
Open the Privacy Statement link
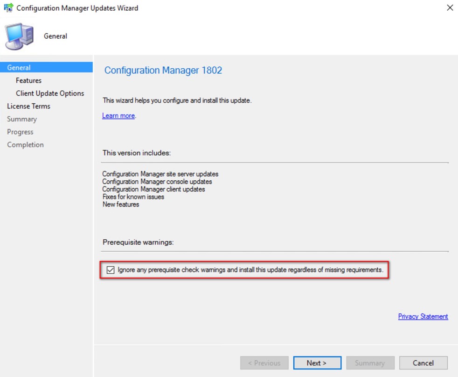[x=423, y=316]
